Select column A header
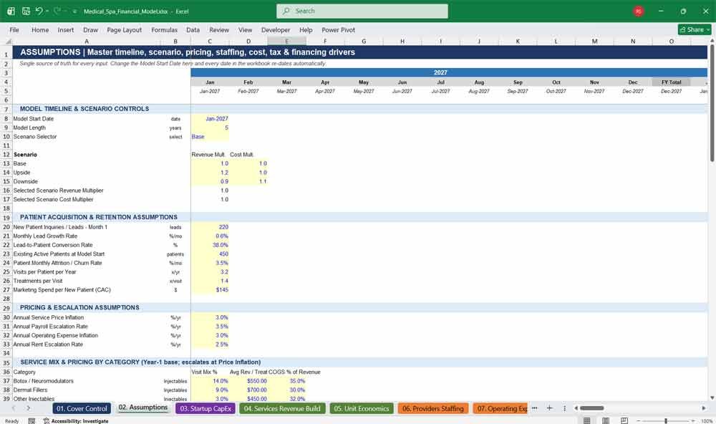This screenshot has height=424, width=716. 87,41
